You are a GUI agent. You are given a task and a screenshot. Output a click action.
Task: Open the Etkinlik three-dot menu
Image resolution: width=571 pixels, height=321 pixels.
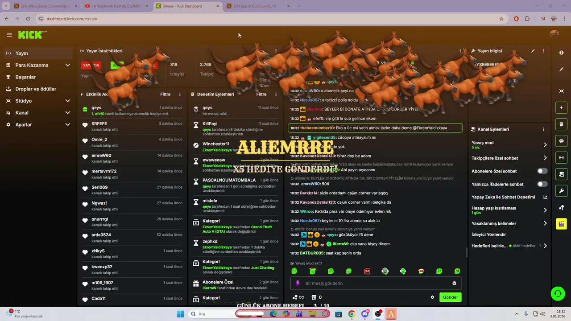[x=180, y=94]
